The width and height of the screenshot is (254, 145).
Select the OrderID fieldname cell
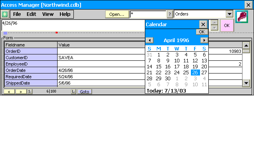click(31, 51)
